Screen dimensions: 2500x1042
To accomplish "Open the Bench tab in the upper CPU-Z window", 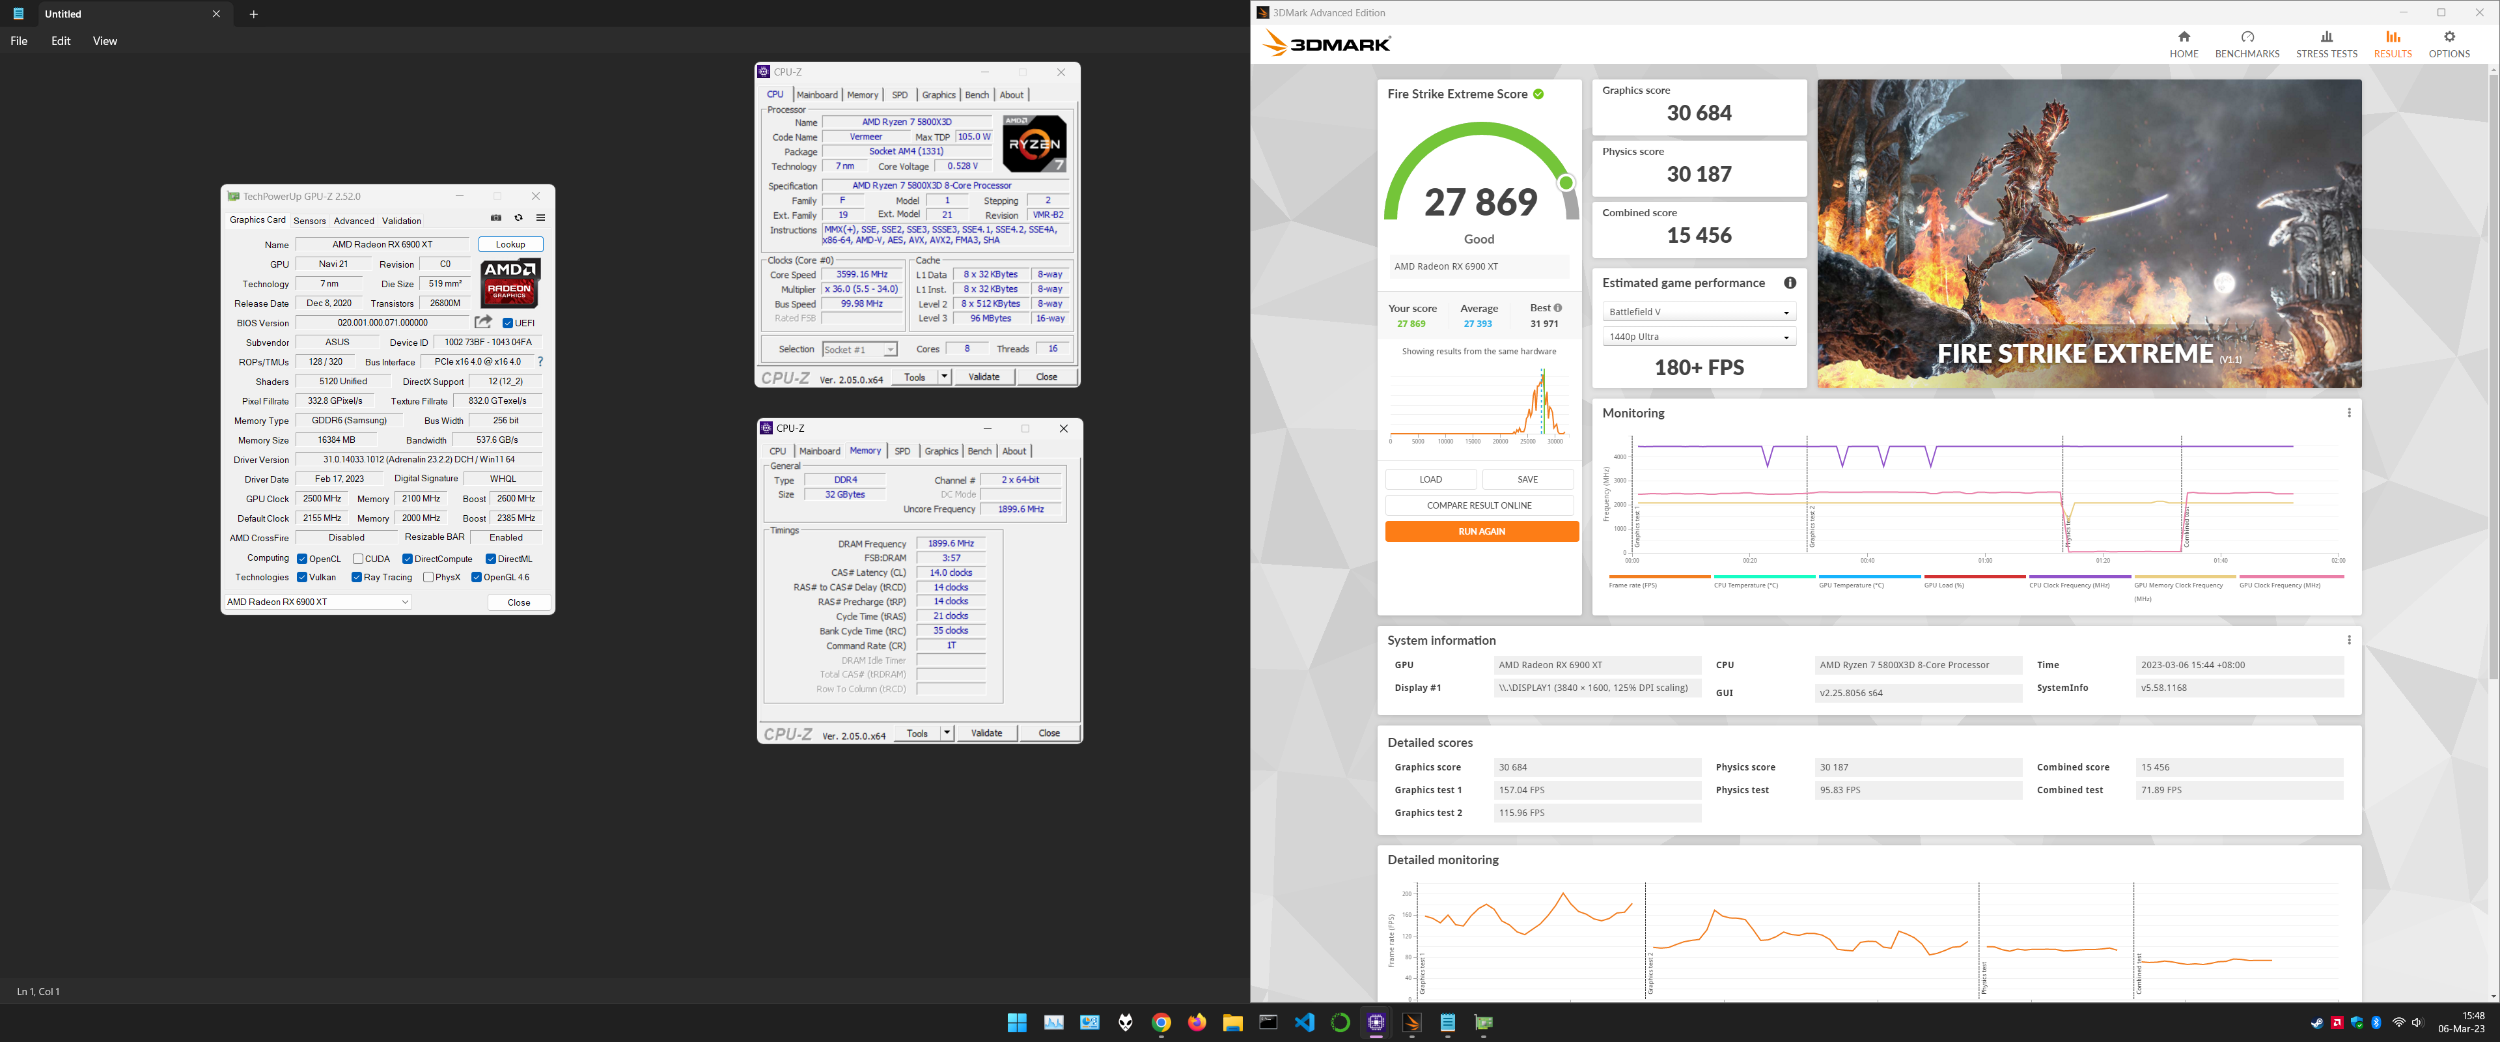I will point(977,95).
